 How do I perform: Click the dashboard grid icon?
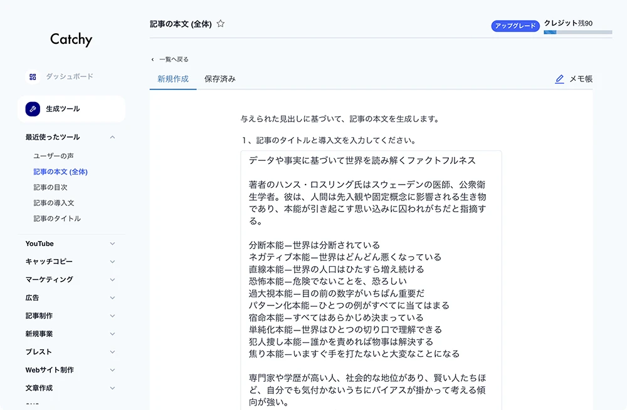(x=33, y=76)
